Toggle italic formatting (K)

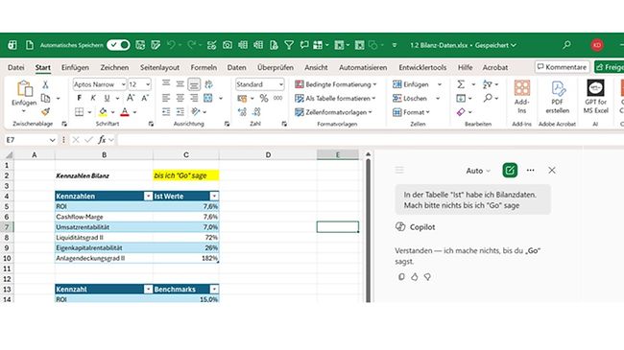[93, 98]
